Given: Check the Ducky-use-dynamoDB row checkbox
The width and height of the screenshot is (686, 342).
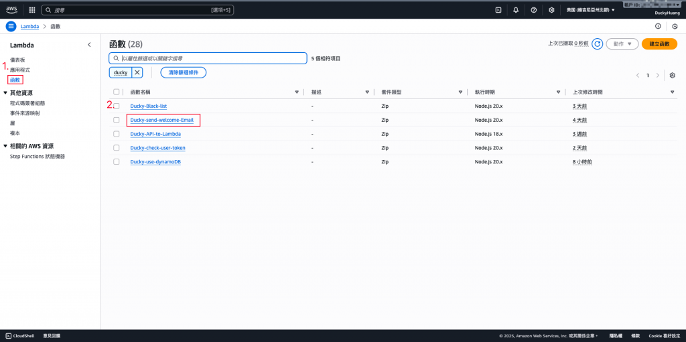Looking at the screenshot, I should tap(117, 161).
